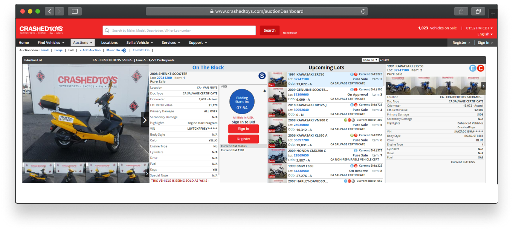Screen dimensions: 513x230
Task: Click large blue E badge in detail panel
Action: click(473, 68)
